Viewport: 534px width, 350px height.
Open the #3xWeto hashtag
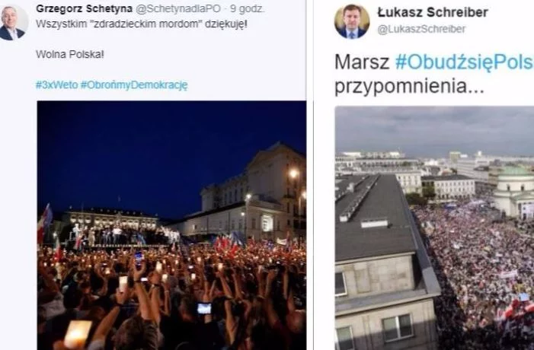coord(57,84)
